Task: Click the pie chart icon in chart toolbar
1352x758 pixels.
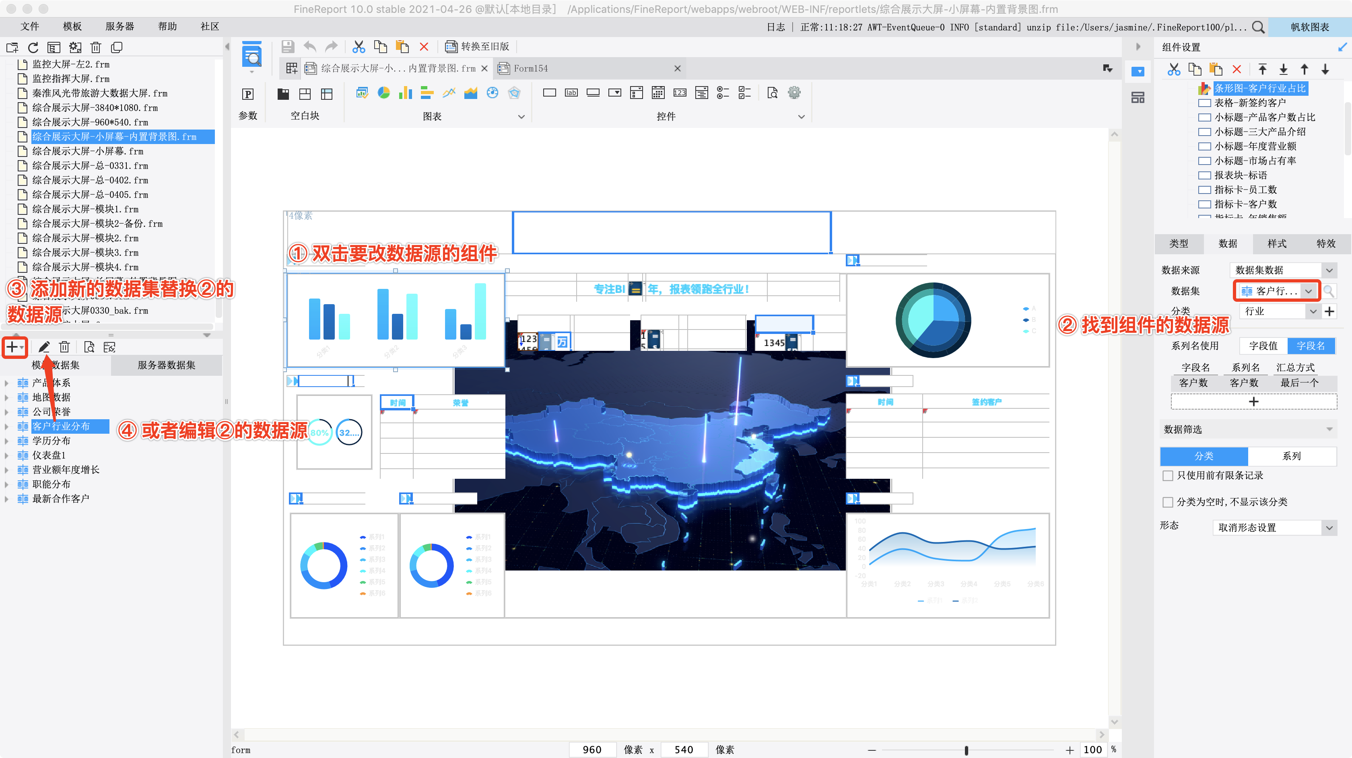Action: [x=383, y=93]
